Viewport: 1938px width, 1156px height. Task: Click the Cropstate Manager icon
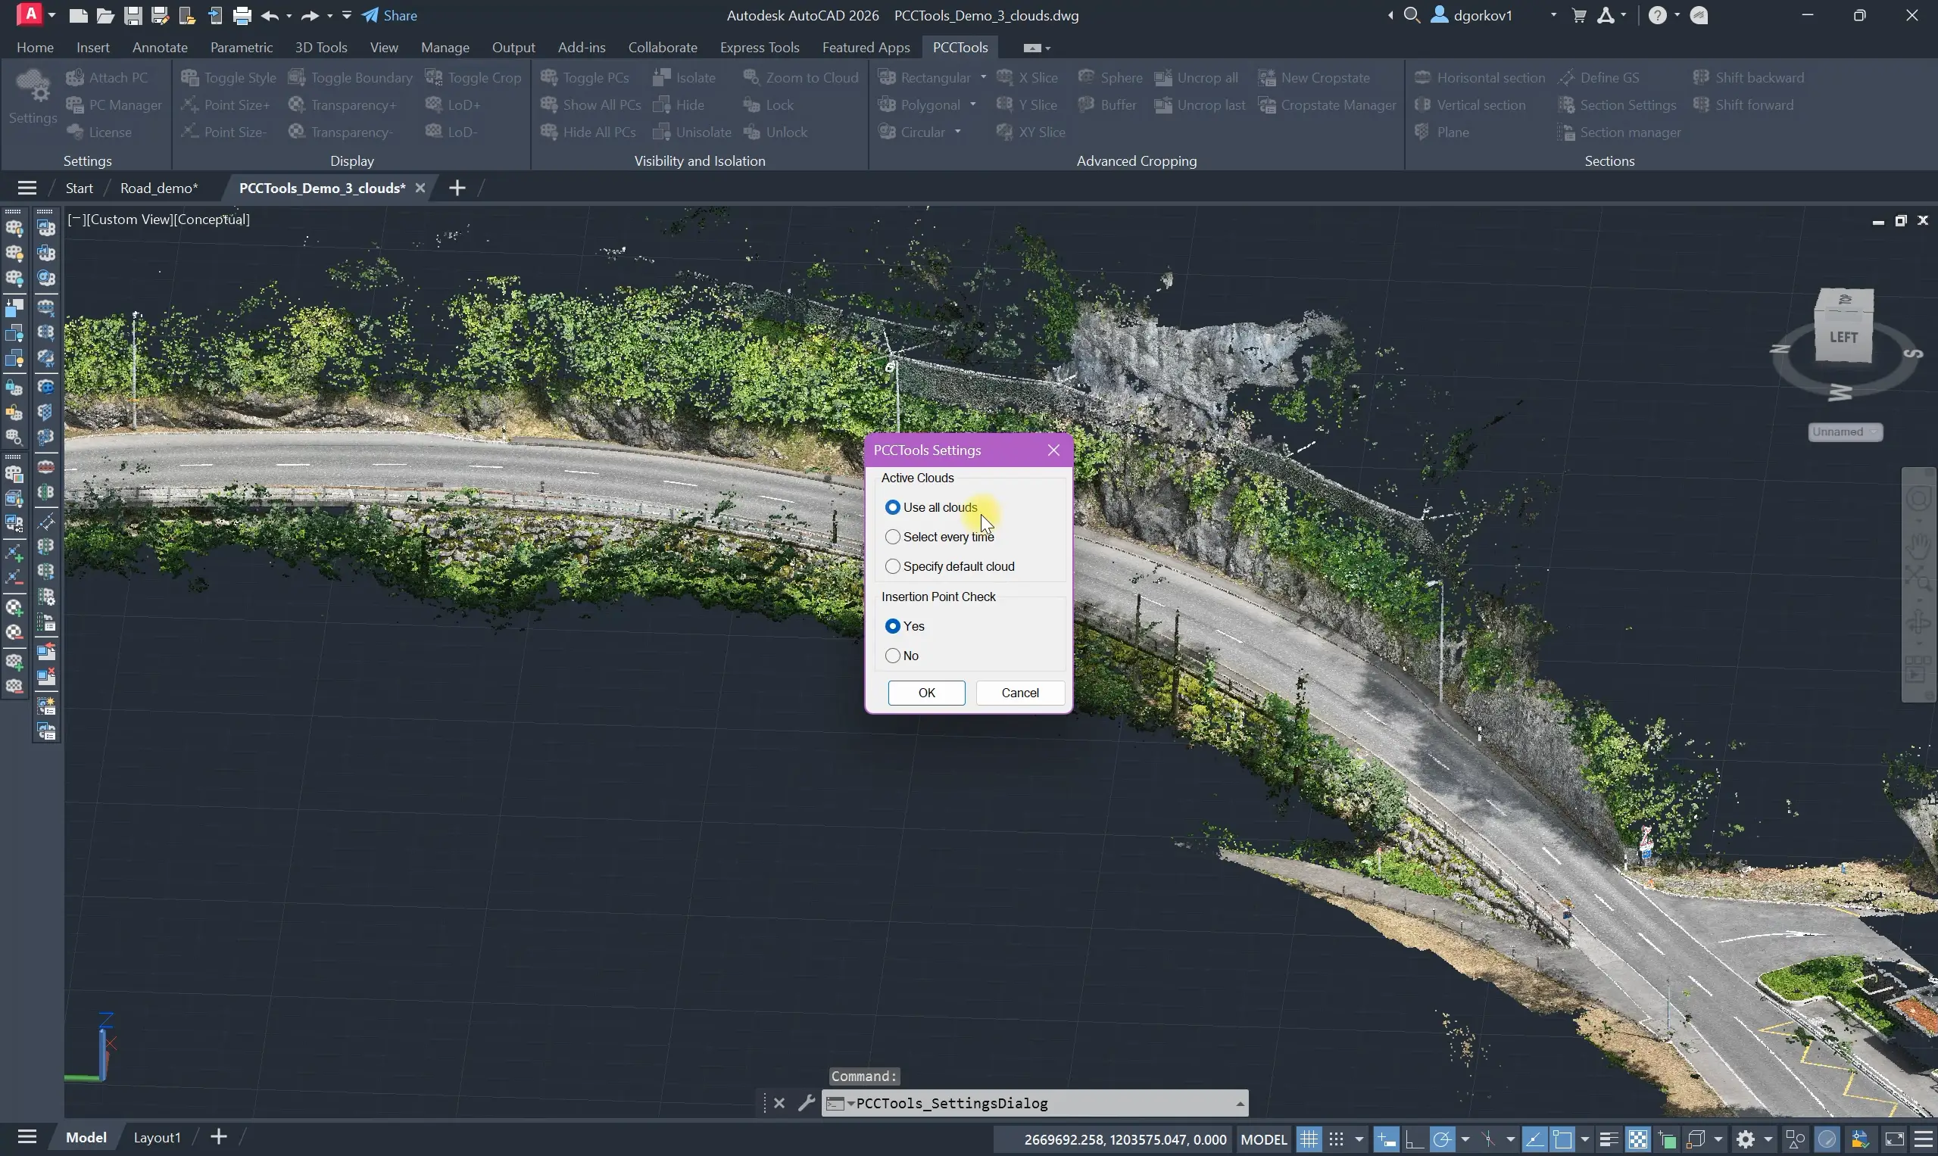click(x=1268, y=105)
